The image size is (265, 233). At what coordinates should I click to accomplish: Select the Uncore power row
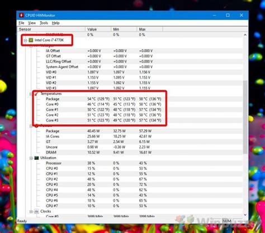click(130, 147)
